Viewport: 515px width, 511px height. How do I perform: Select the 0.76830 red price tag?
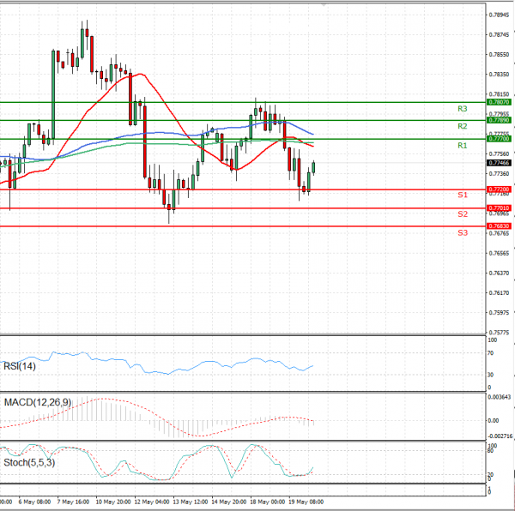pyautogui.click(x=499, y=226)
